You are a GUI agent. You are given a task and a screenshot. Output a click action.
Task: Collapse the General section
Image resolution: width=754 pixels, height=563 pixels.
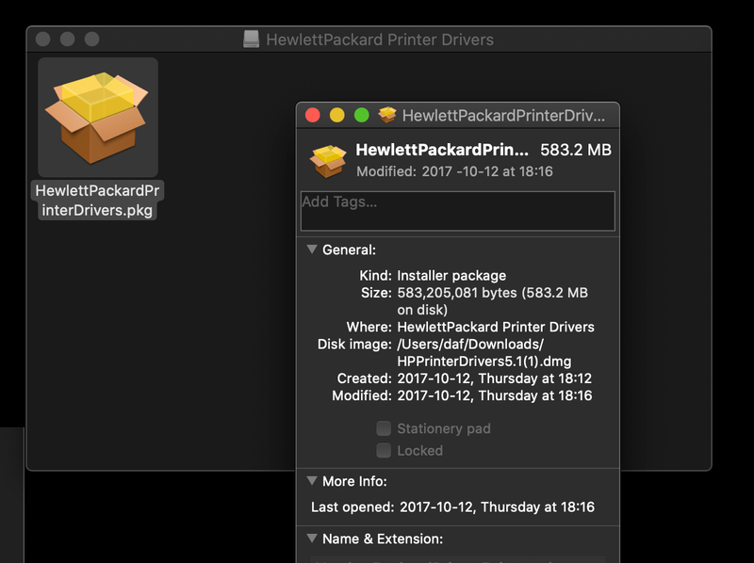coord(312,250)
